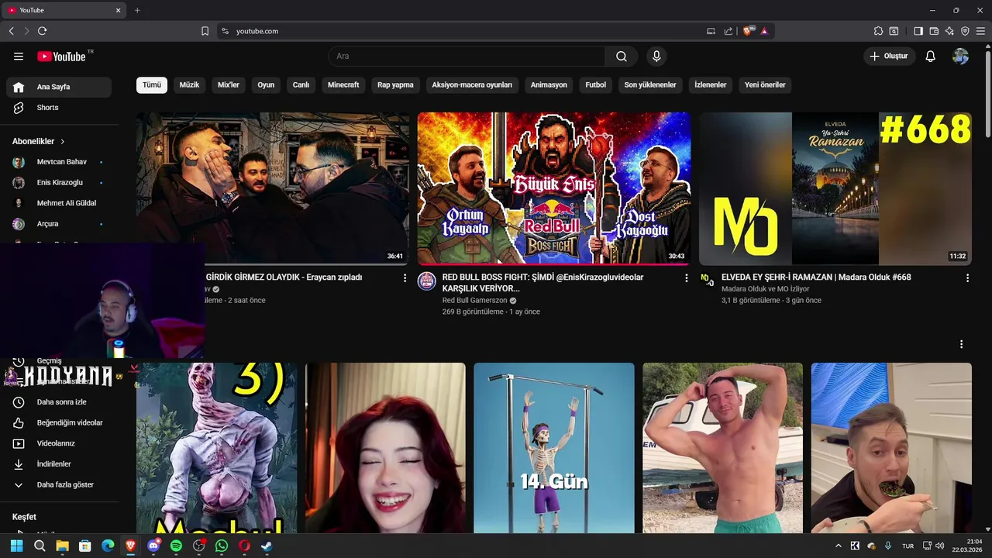Open Spotify from taskbar
This screenshot has height=558, width=992.
176,546
